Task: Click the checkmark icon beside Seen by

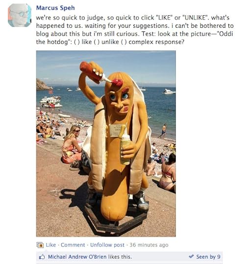Action: [x=191, y=257]
